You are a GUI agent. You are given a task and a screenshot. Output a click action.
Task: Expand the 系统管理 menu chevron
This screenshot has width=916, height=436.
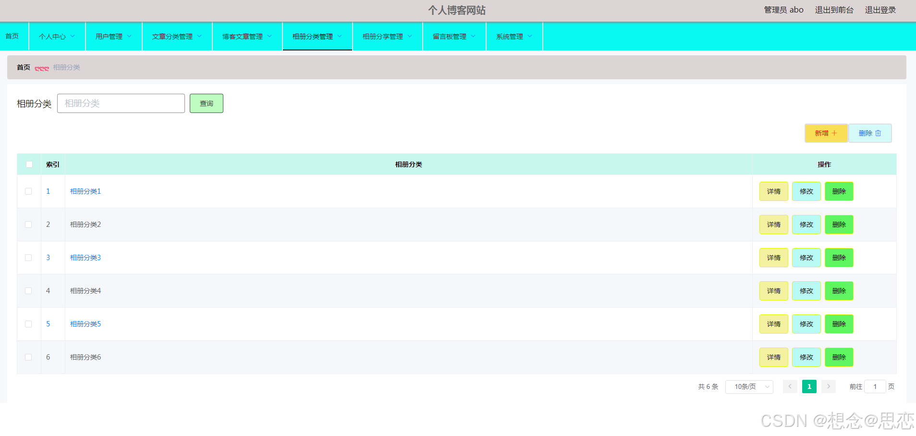click(530, 36)
